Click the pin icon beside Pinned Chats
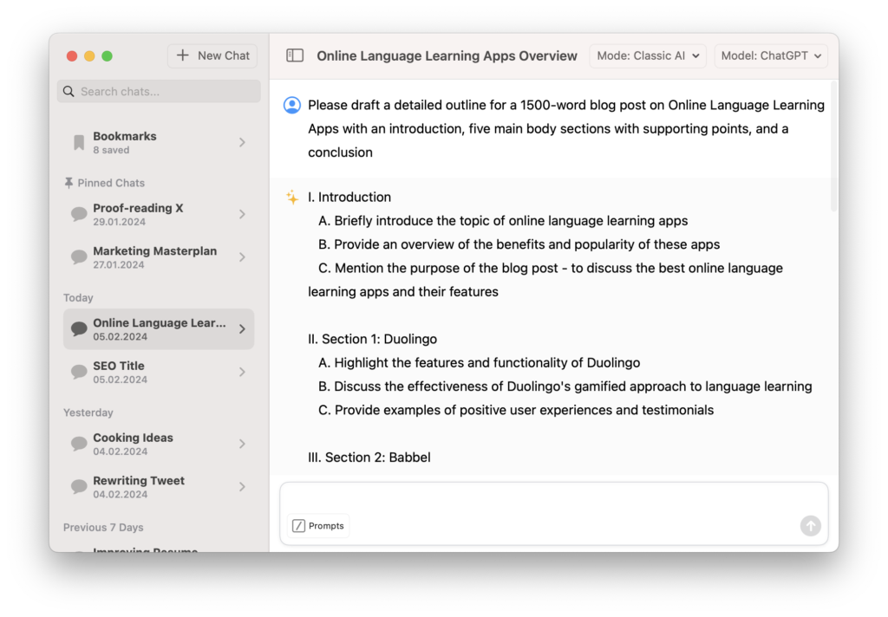Viewport: 888px width, 617px height. (69, 183)
